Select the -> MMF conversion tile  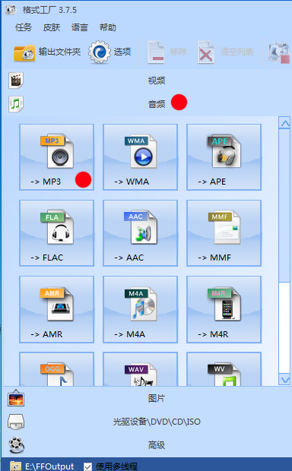pyautogui.click(x=224, y=233)
